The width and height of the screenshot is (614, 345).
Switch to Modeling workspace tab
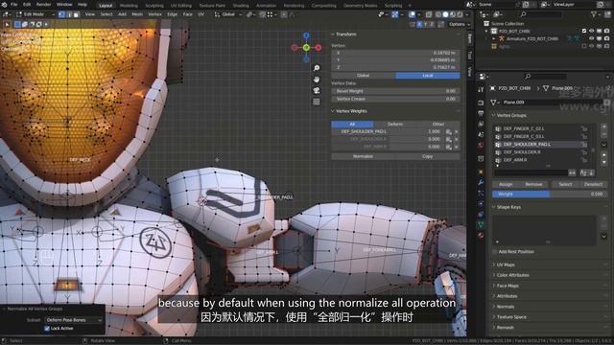tap(129, 6)
